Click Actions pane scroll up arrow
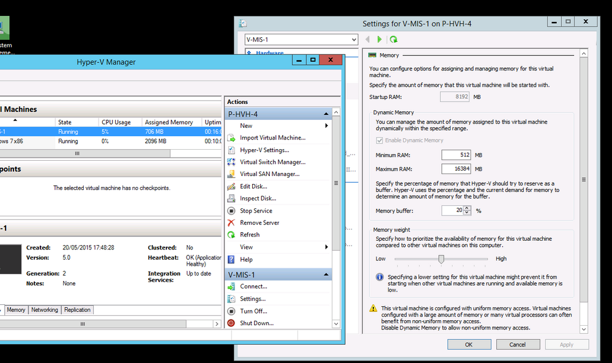This screenshot has width=612, height=363. [x=336, y=112]
